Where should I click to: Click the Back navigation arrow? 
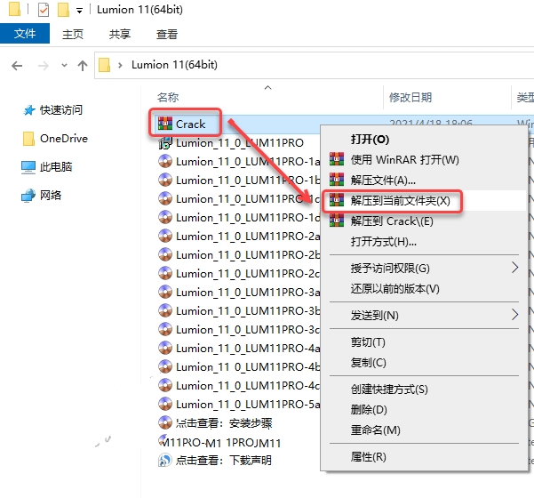(17, 66)
